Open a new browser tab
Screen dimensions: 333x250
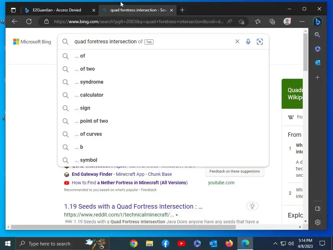tap(182, 10)
